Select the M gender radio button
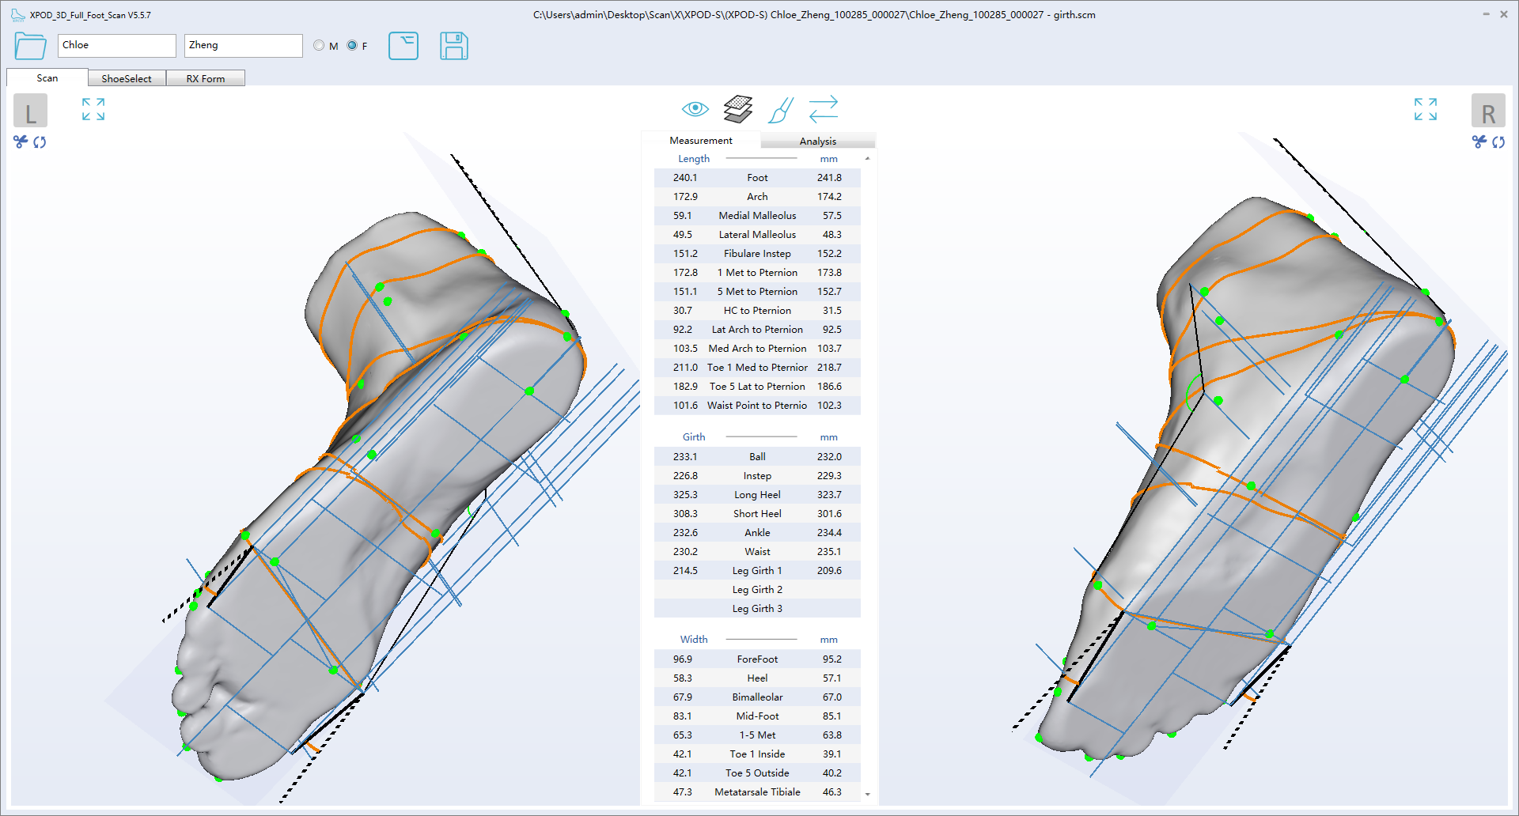Viewport: 1519px width, 816px height. 319,46
